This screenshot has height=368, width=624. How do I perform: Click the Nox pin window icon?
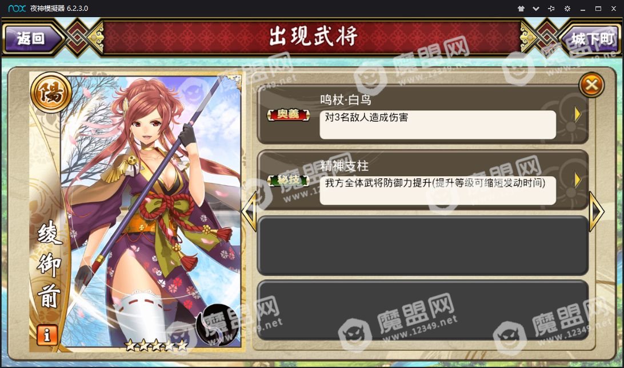pos(551,9)
